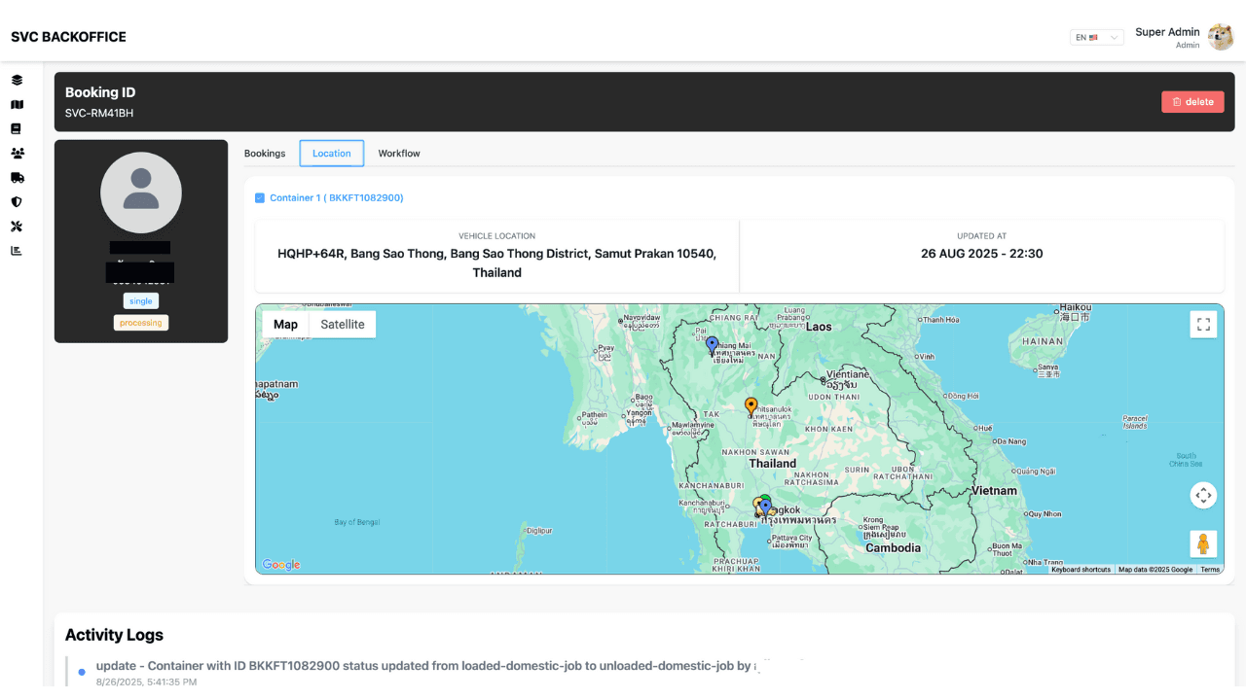Open the layers stack icon in sidebar

[17, 81]
